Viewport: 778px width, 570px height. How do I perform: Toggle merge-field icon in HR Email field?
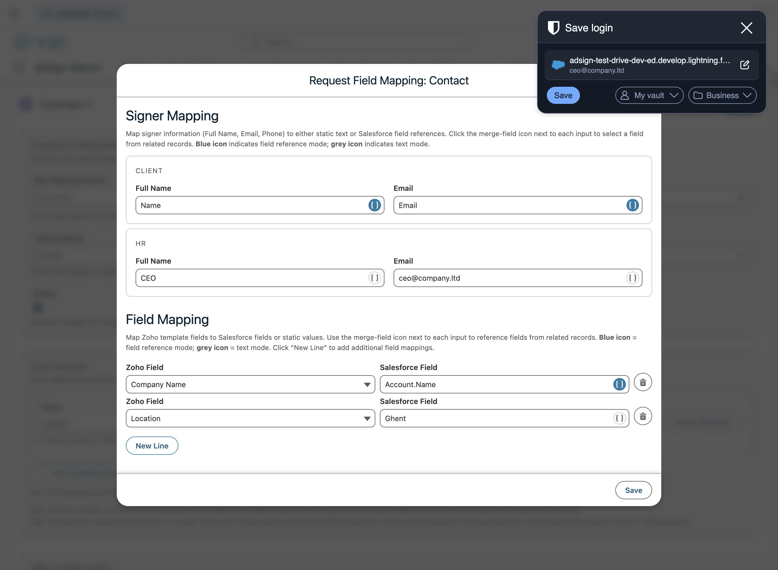pyautogui.click(x=632, y=278)
